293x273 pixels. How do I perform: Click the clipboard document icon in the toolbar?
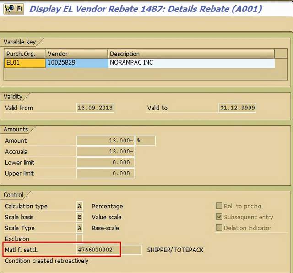pos(19,9)
